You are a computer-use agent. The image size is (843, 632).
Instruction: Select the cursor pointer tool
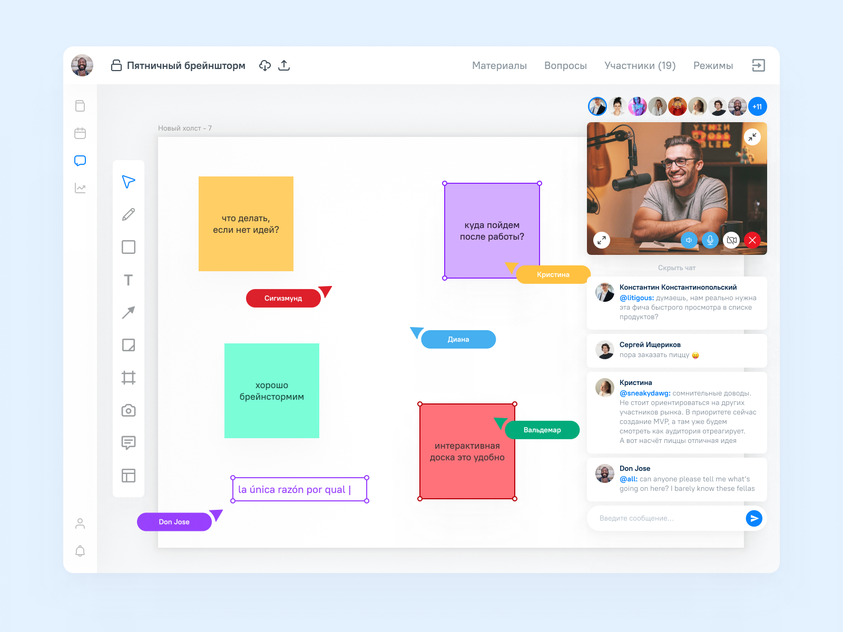129,182
